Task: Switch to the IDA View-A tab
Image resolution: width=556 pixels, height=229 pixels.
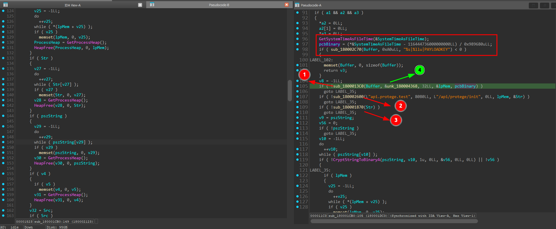Action: (x=73, y=5)
